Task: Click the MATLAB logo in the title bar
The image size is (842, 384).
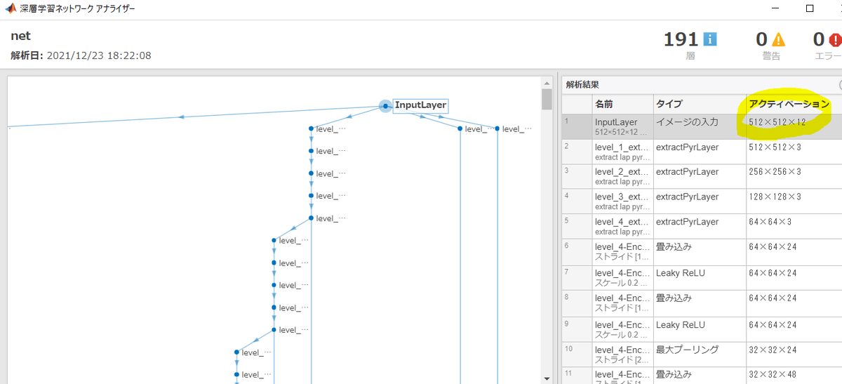Action: pos(10,9)
